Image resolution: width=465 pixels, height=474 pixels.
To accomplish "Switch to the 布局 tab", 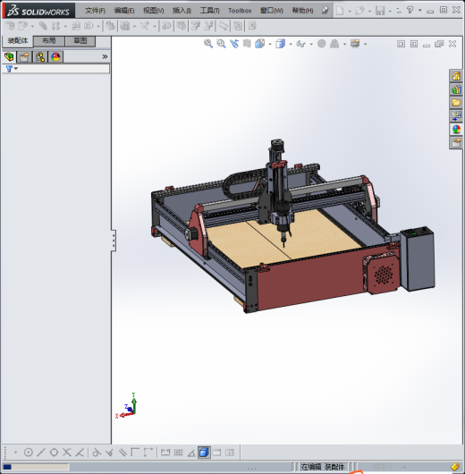I will pos(49,41).
